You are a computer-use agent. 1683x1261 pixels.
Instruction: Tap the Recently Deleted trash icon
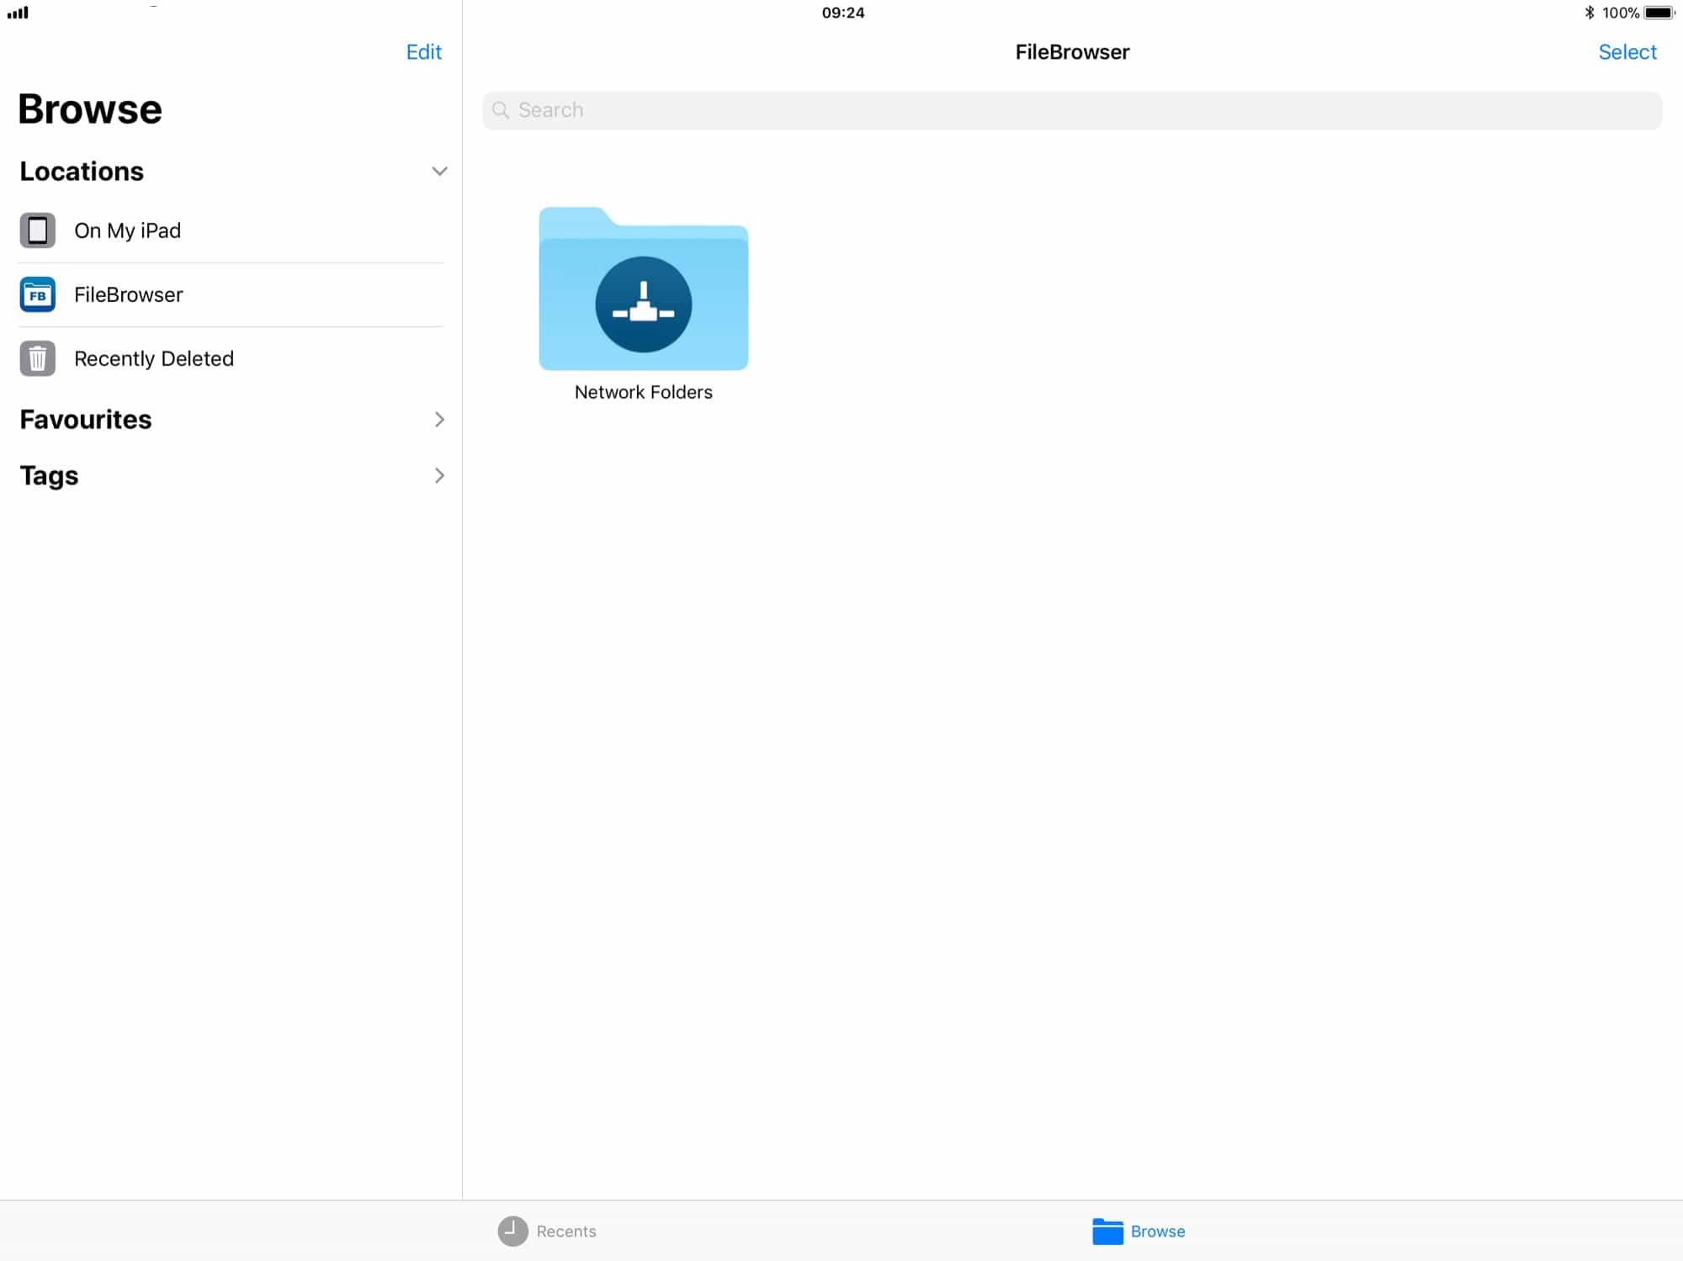[37, 358]
